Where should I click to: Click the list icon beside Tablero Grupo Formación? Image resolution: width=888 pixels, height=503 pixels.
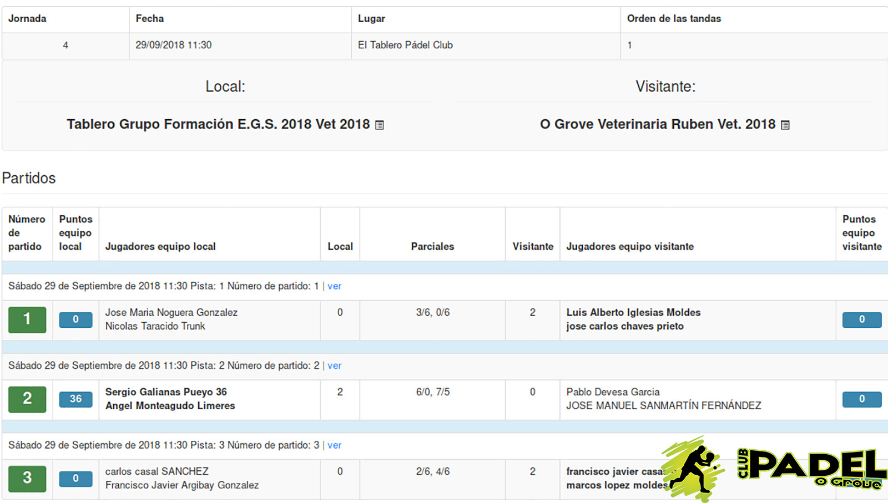pyautogui.click(x=380, y=125)
